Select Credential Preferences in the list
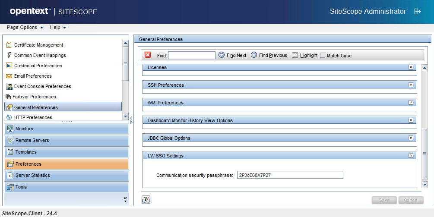 tap(38, 66)
